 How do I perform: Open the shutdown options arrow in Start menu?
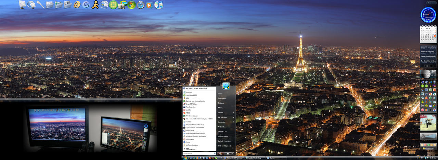coord(232,154)
